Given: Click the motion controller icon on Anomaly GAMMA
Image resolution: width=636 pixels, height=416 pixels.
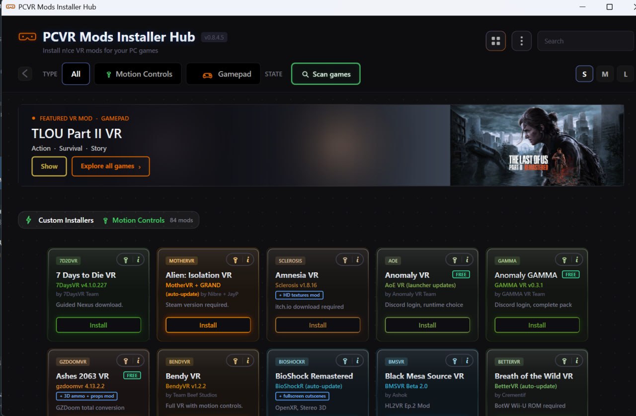Looking at the screenshot, I should point(564,259).
